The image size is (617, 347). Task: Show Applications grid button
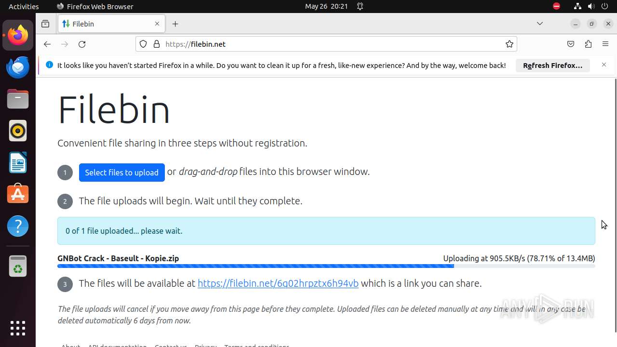[x=18, y=328]
